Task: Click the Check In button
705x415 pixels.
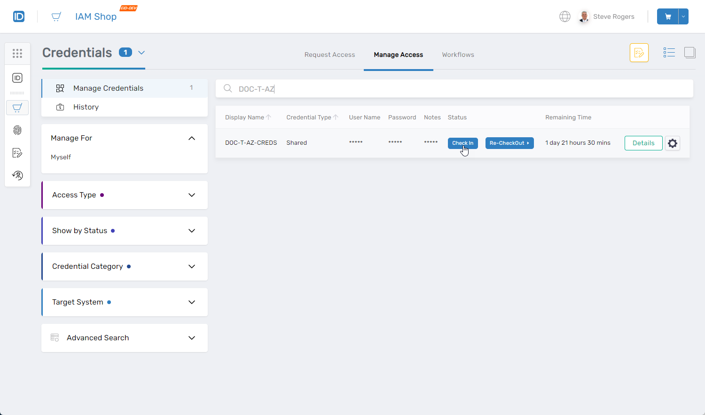Action: click(x=462, y=143)
